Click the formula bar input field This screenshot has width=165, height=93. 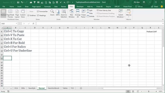coord(99,24)
